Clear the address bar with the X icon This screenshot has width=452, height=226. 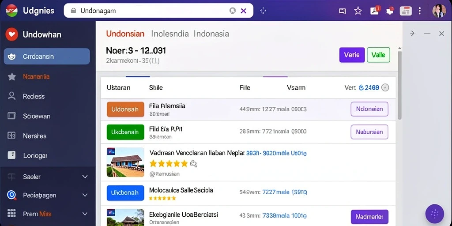coord(243,11)
